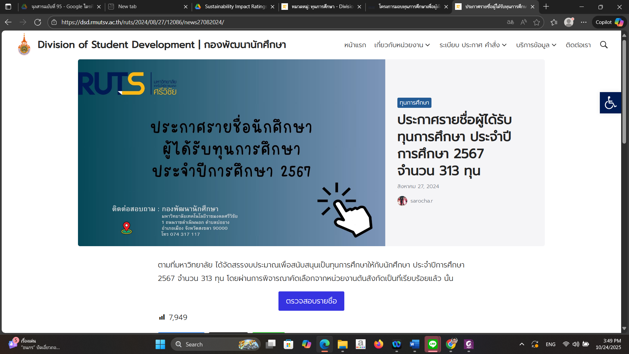
Task: Open browser settings three-dots menu
Action: pyautogui.click(x=583, y=22)
